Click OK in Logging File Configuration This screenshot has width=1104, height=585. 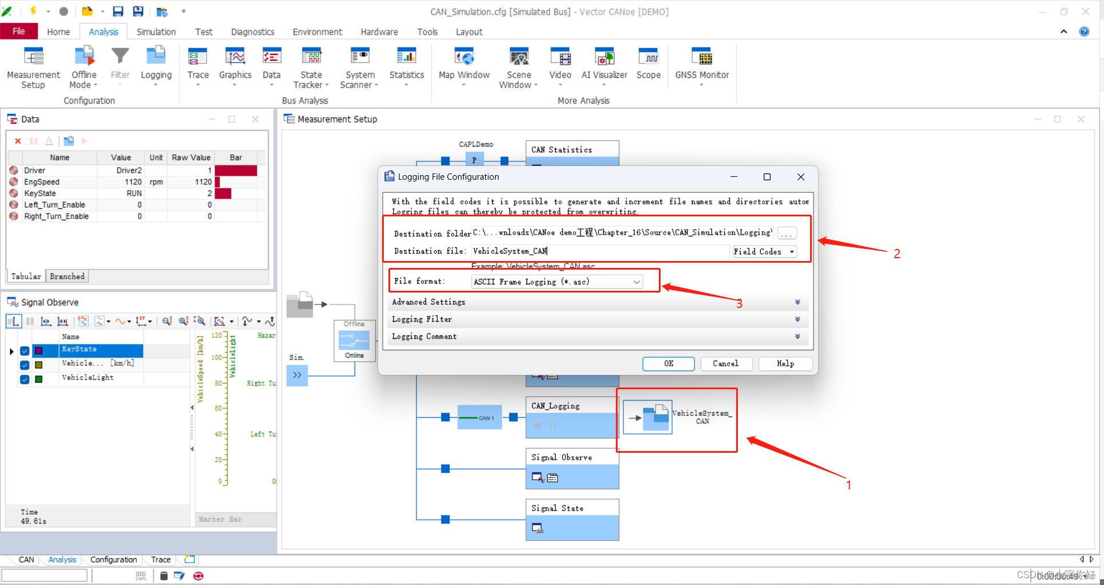(x=669, y=363)
